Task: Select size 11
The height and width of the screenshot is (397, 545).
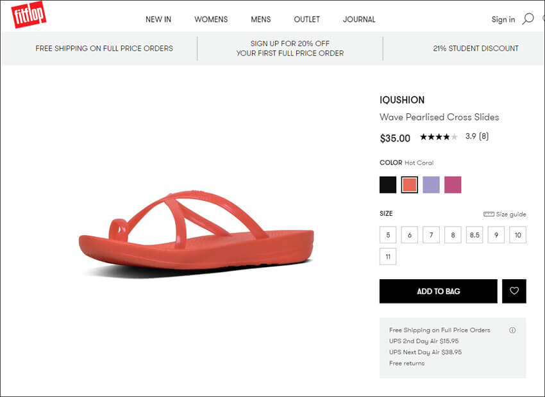Action: click(388, 257)
